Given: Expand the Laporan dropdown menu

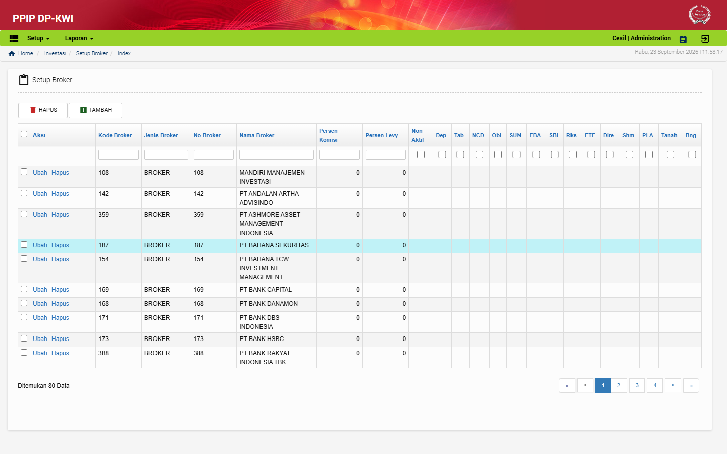Looking at the screenshot, I should tap(79, 38).
